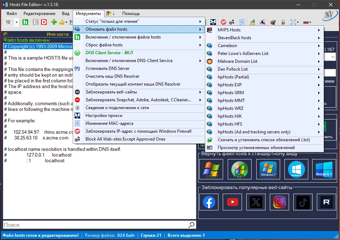The height and width of the screenshot is (240, 340).
Task: Click the Windows 10, 11 restore icon
Action: 324,169
